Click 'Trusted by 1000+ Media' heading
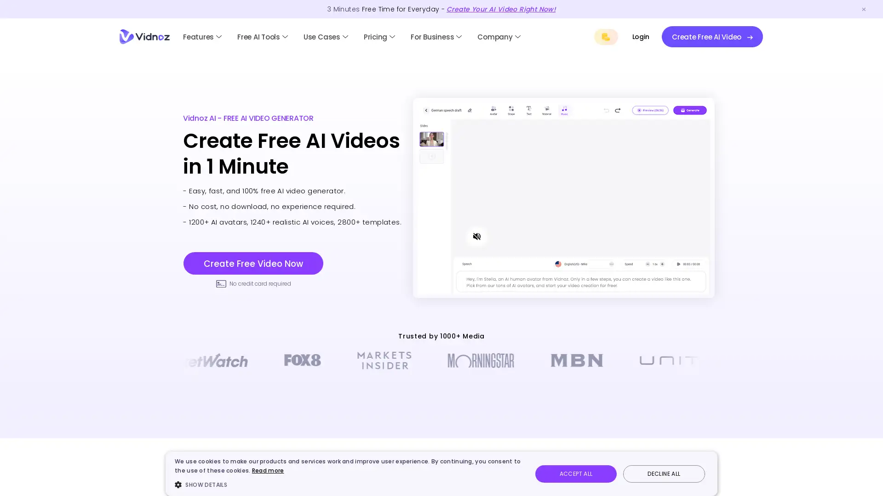883x496 pixels. pyautogui.click(x=441, y=336)
